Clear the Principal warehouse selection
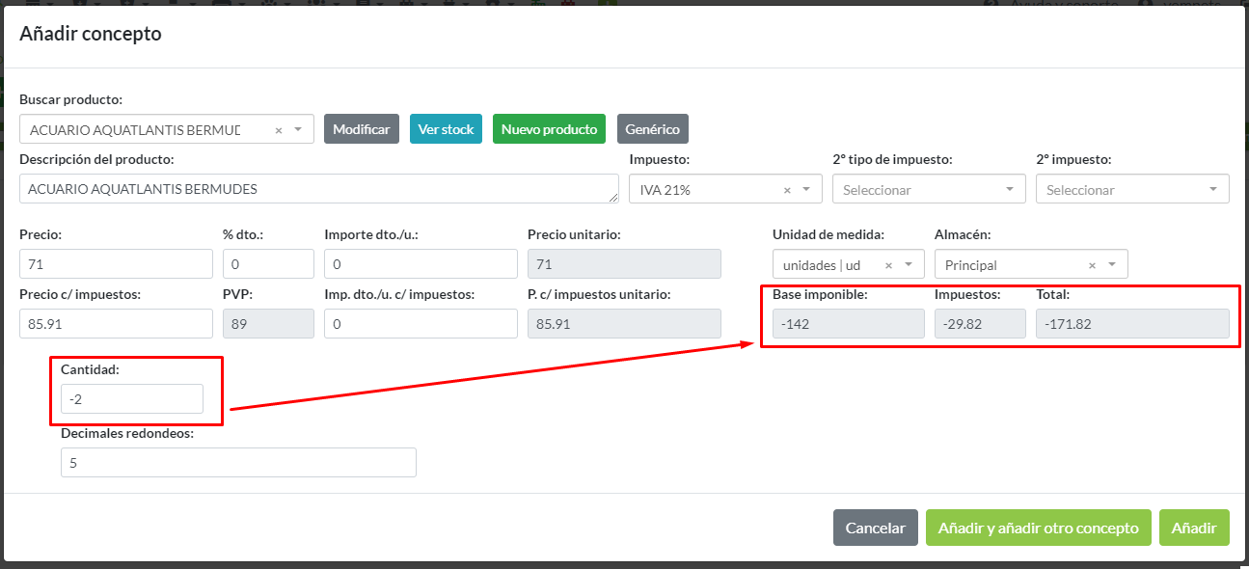 1092,265
